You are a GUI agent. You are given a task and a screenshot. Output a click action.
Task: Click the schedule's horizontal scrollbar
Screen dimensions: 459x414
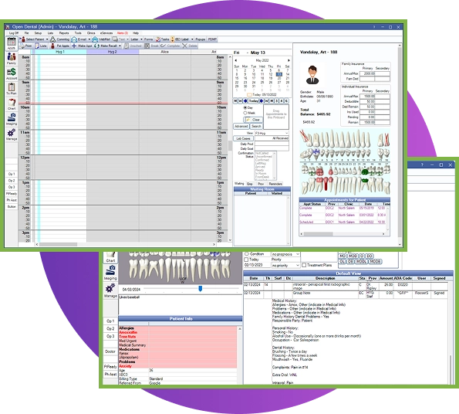[125, 244]
